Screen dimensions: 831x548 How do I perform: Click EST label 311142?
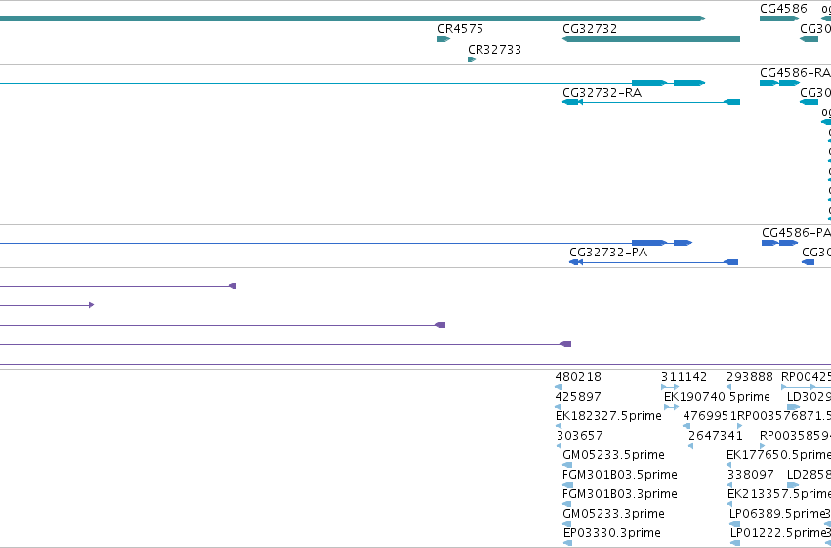pyautogui.click(x=684, y=377)
